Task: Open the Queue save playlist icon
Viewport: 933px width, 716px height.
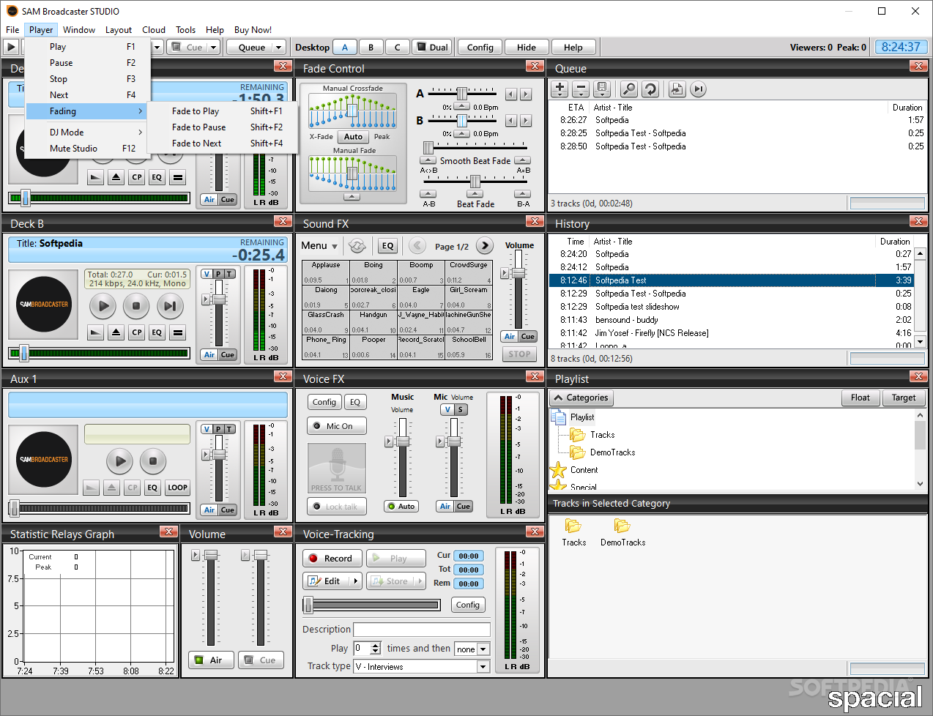Action: tap(602, 89)
